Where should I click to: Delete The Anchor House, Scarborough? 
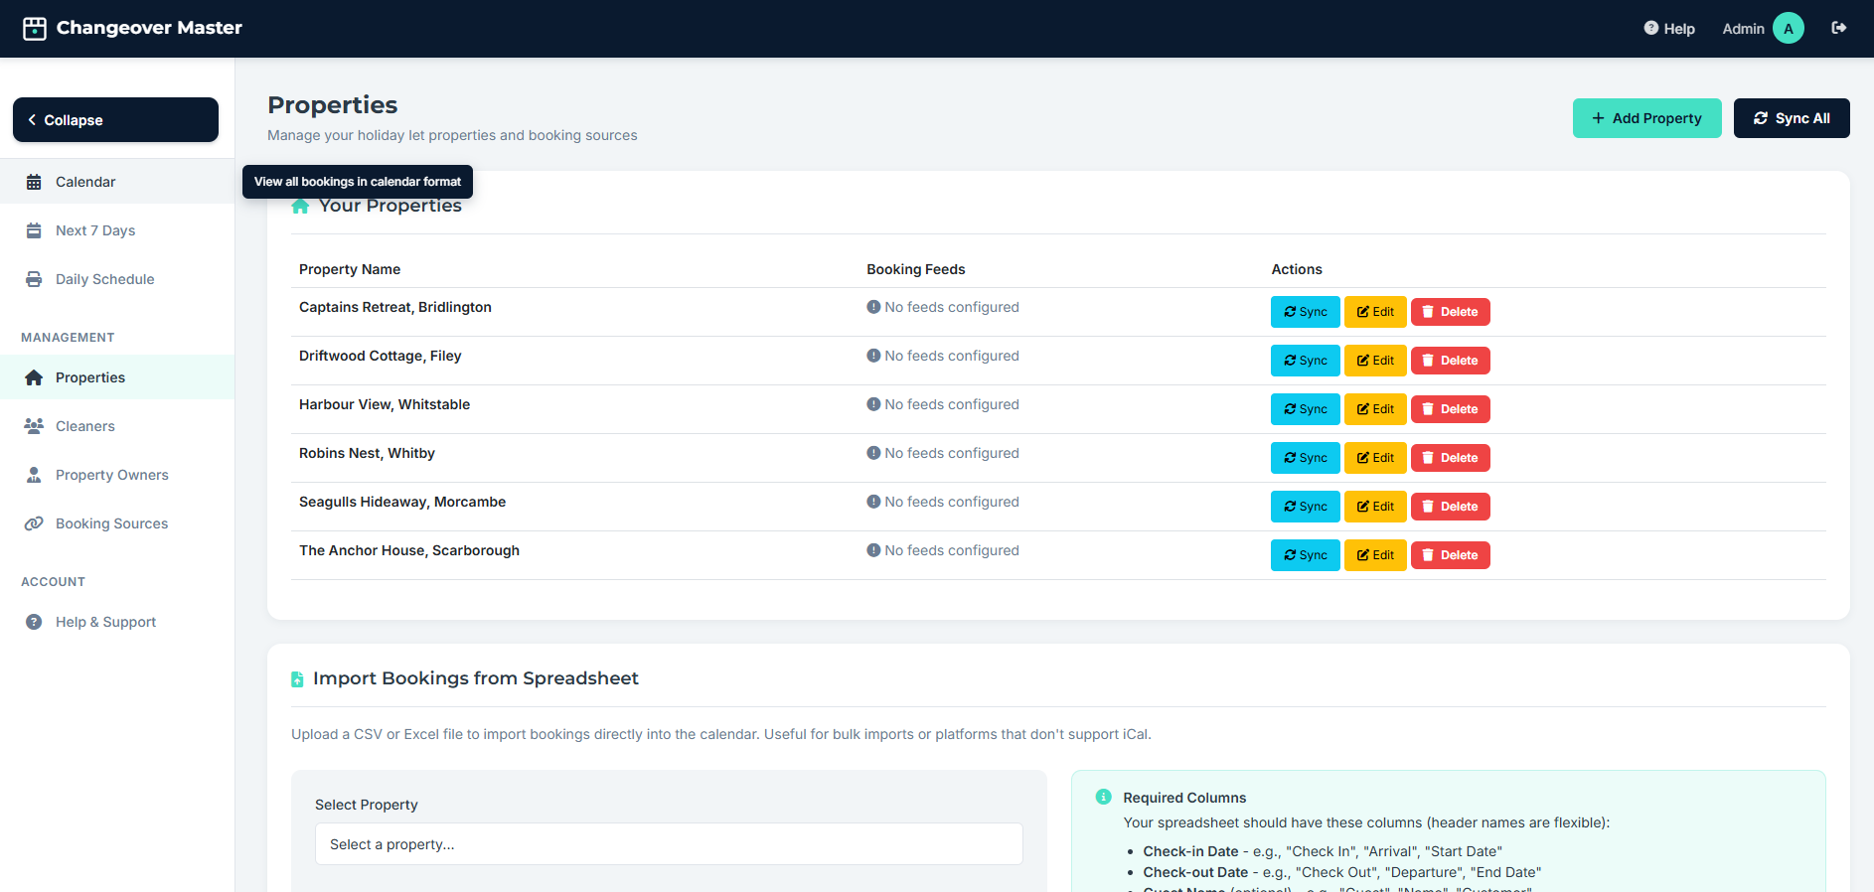point(1450,555)
